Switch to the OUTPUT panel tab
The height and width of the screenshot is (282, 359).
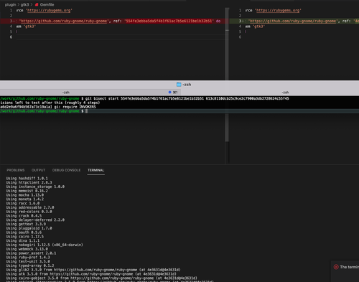pyautogui.click(x=38, y=170)
